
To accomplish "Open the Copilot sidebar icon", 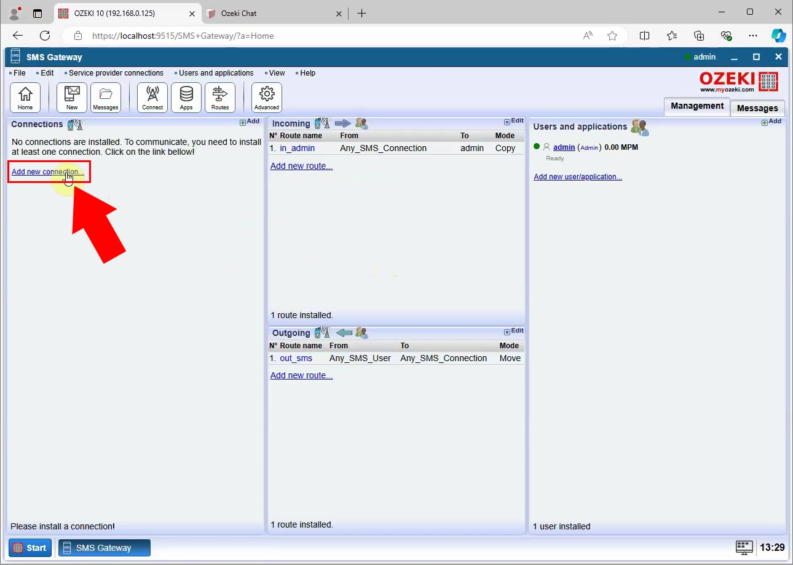I will click(779, 36).
